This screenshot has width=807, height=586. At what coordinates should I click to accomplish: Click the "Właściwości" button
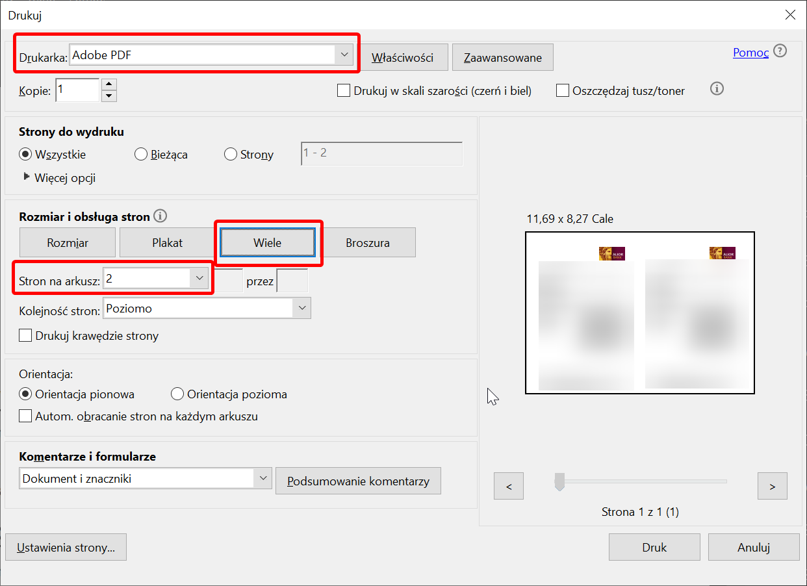pos(404,57)
